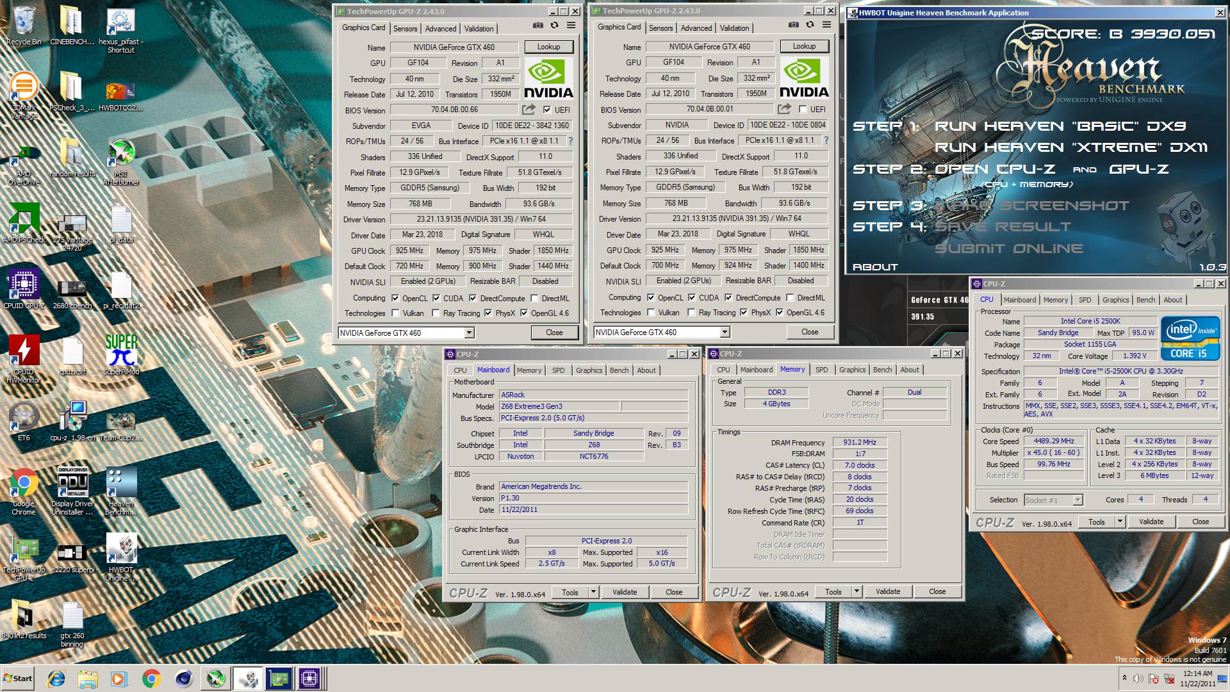
Task: Open Graphics tab in Memory CPU-Z window
Action: (852, 370)
